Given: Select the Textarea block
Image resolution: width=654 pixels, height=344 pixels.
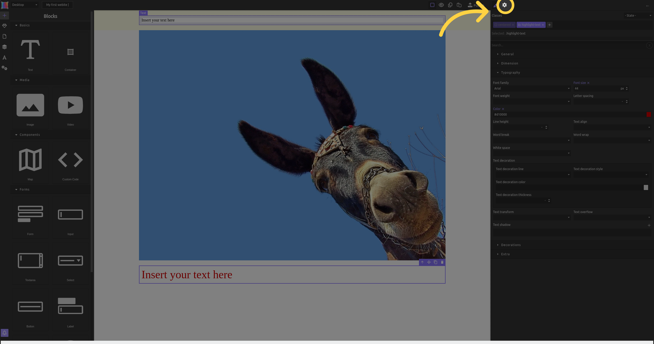Looking at the screenshot, I should point(30,264).
